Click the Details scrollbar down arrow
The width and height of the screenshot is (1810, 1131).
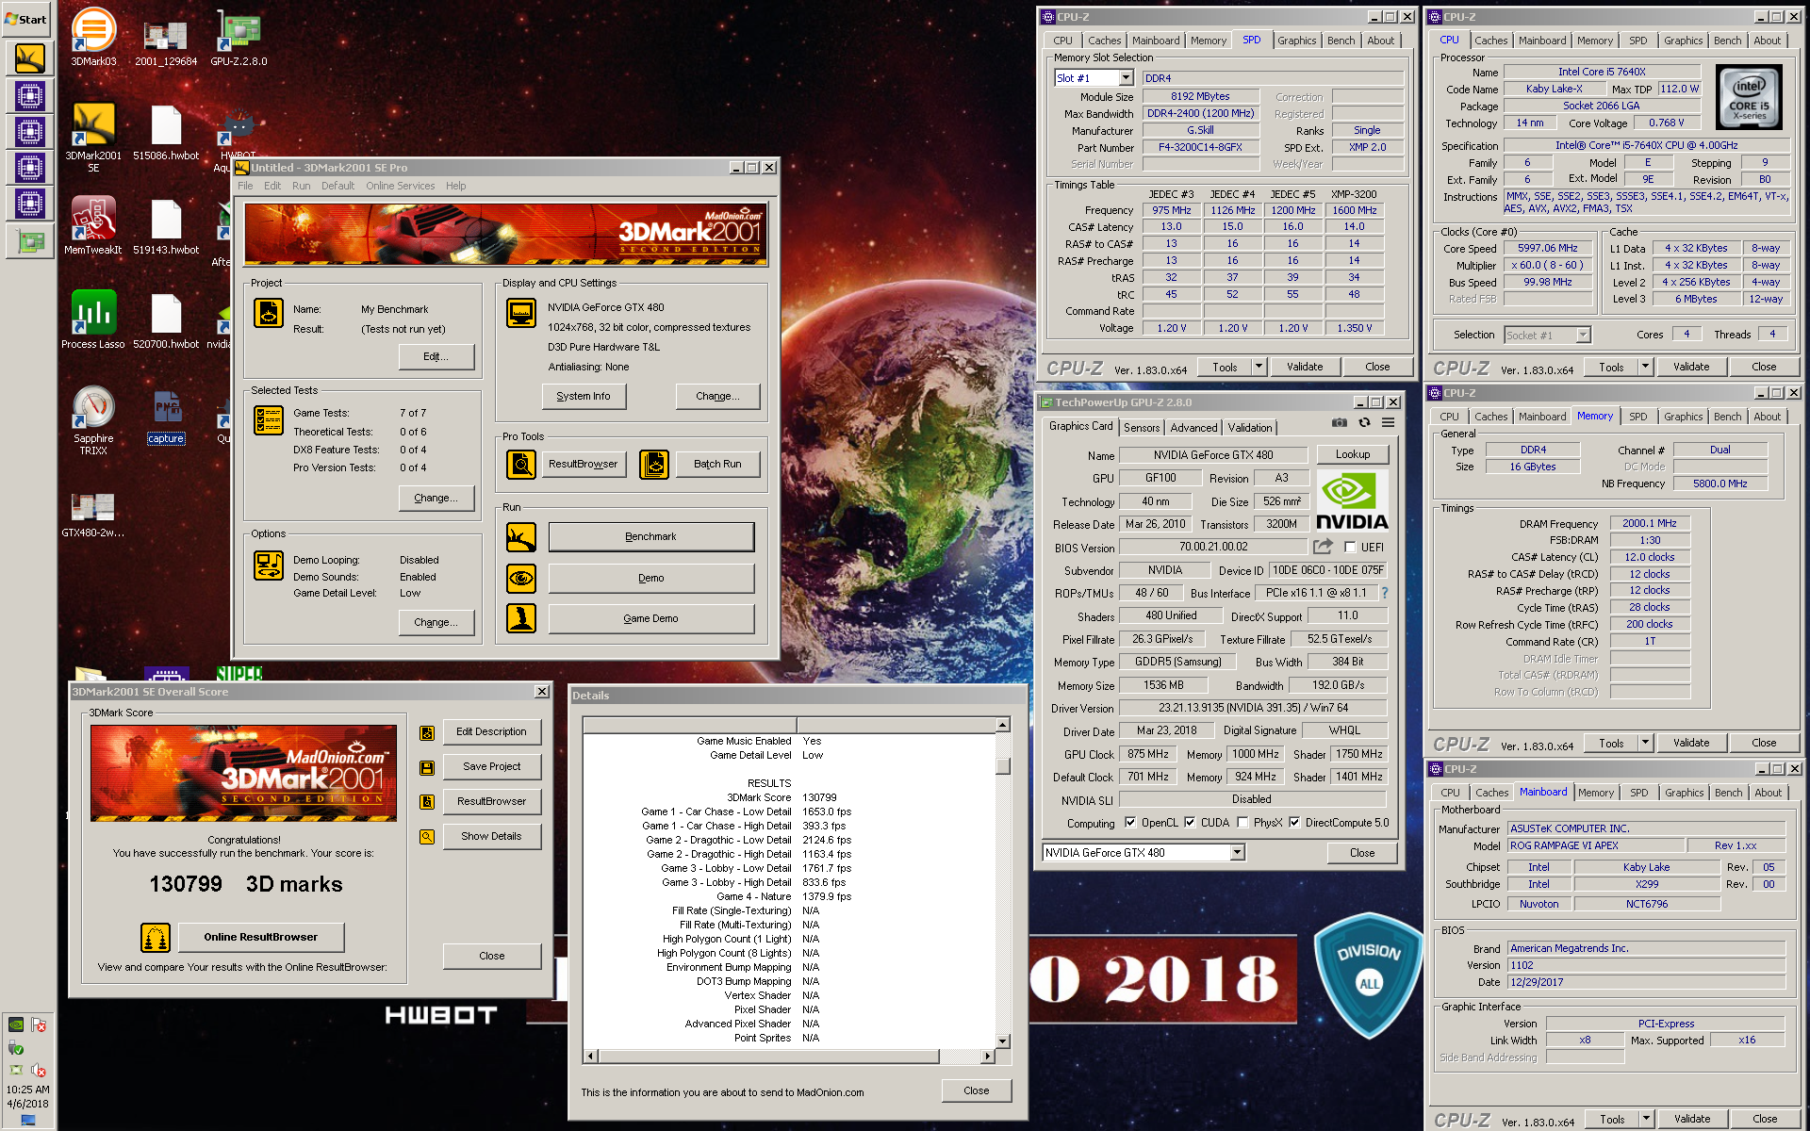[x=1003, y=1041]
